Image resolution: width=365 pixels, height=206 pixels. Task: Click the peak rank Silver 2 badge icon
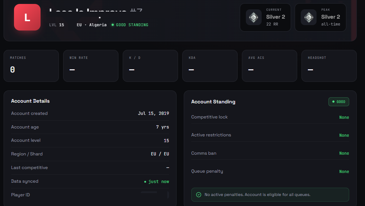(x=309, y=17)
